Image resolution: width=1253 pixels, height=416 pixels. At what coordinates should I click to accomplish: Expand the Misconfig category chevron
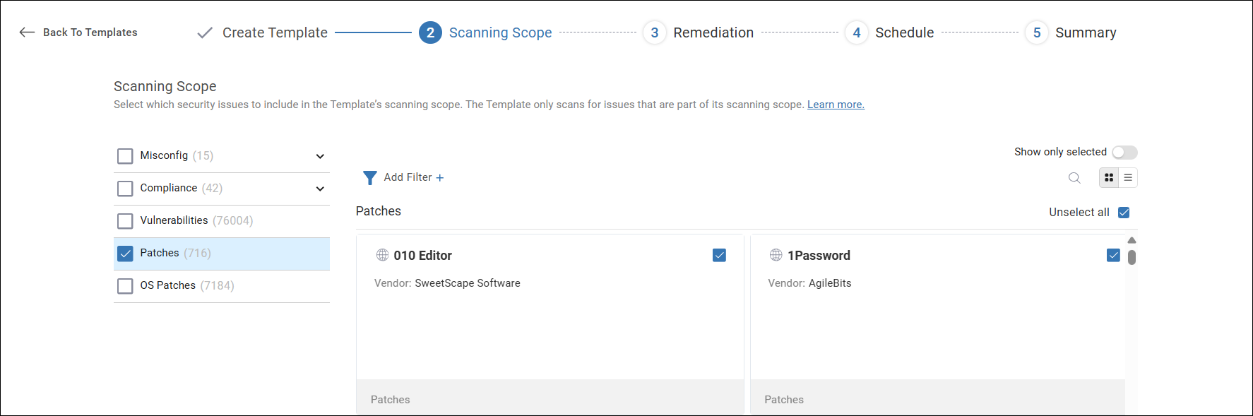click(320, 156)
